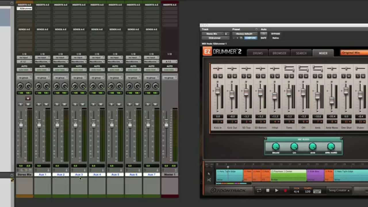Click the tempo value 120
Image resolution: width=368 pixels, height=207 pixels.
click(x=308, y=191)
